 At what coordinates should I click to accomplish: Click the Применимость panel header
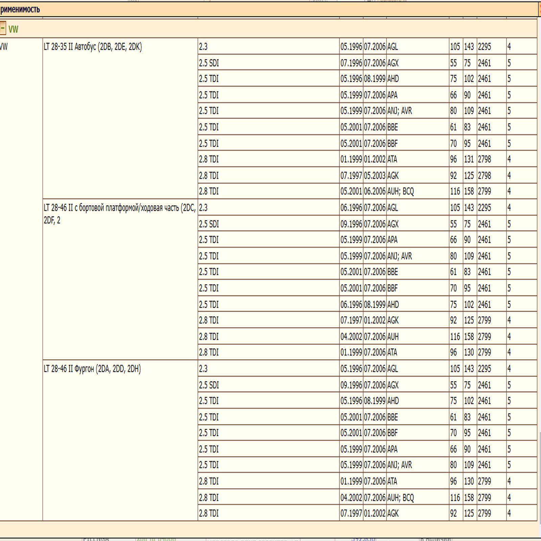pos(20,9)
